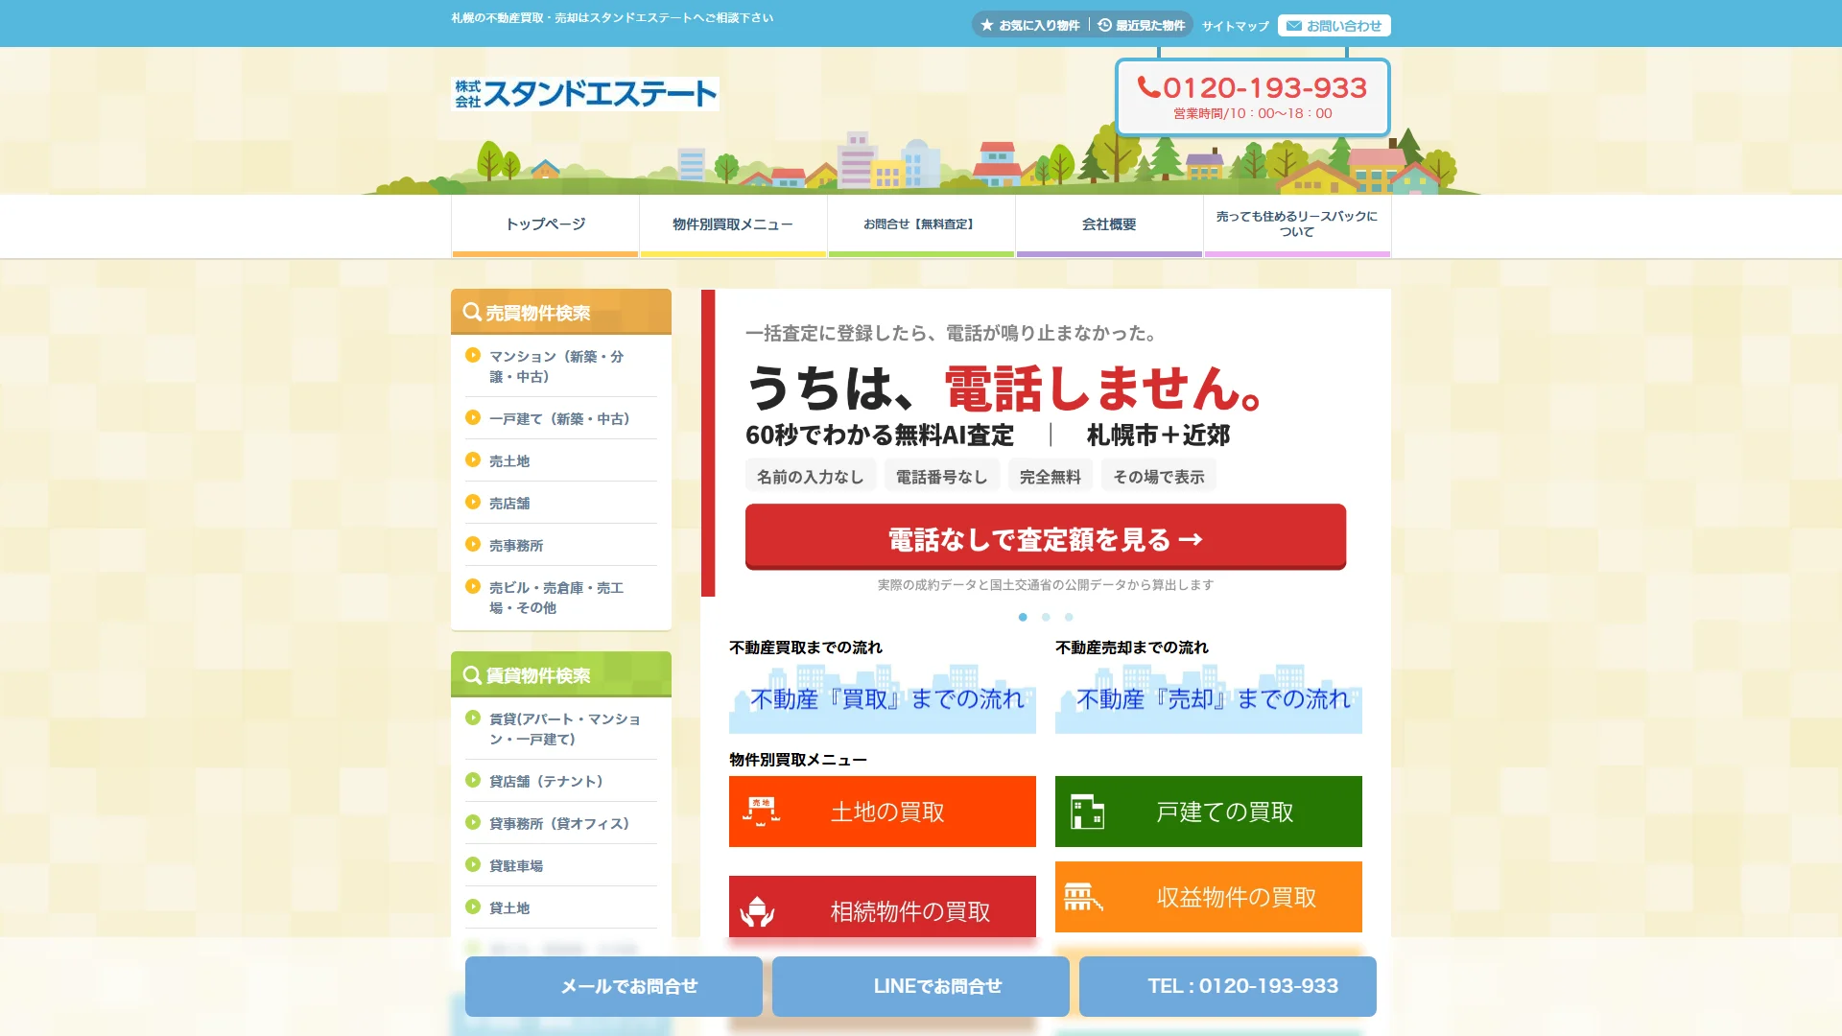Open the 不動産『売却』までの流れ banner

(1209, 699)
